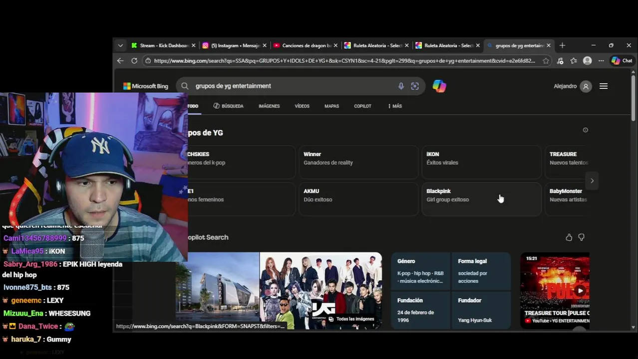Click Sabry_Arg_1986 username in chat
The width and height of the screenshot is (638, 359).
(x=30, y=264)
